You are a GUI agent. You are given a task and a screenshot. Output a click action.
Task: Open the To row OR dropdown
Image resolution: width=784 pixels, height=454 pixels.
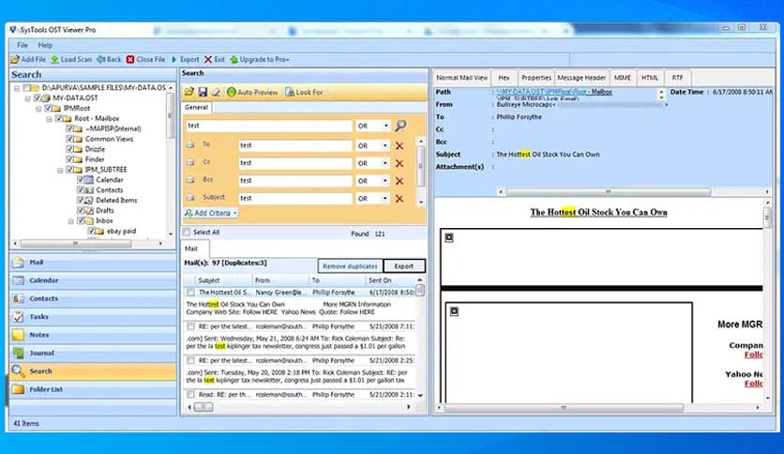click(385, 146)
